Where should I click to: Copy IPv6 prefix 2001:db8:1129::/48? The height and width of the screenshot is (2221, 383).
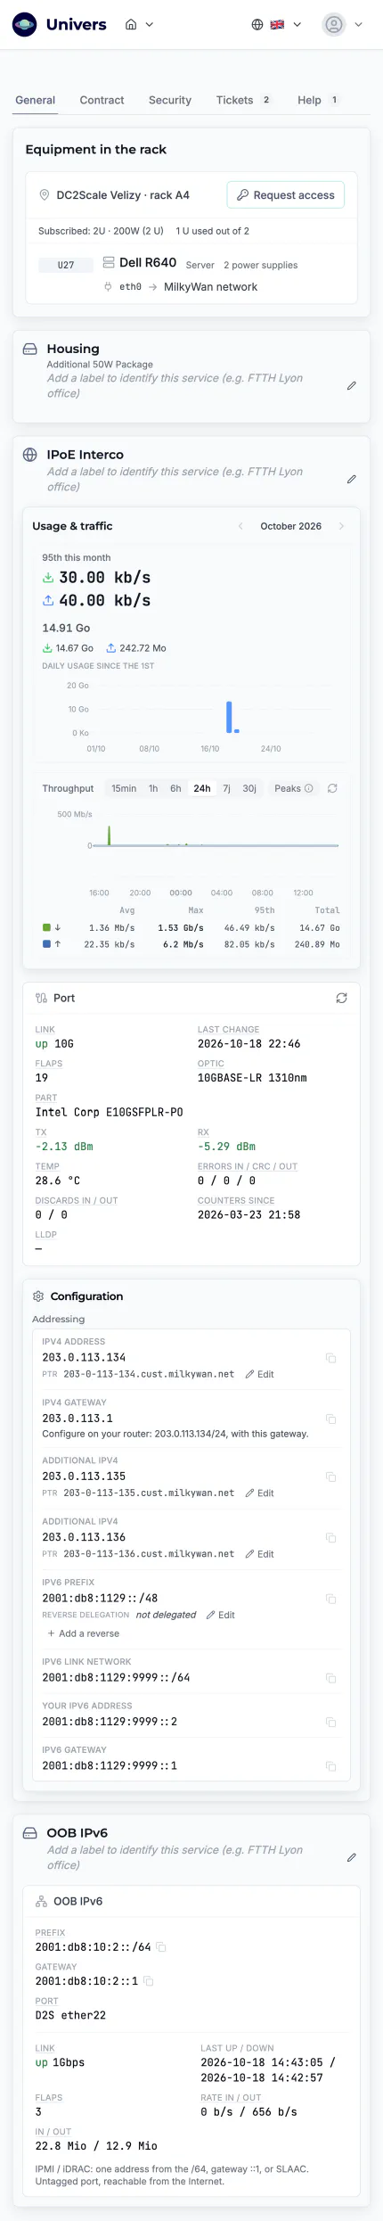pos(330,1599)
